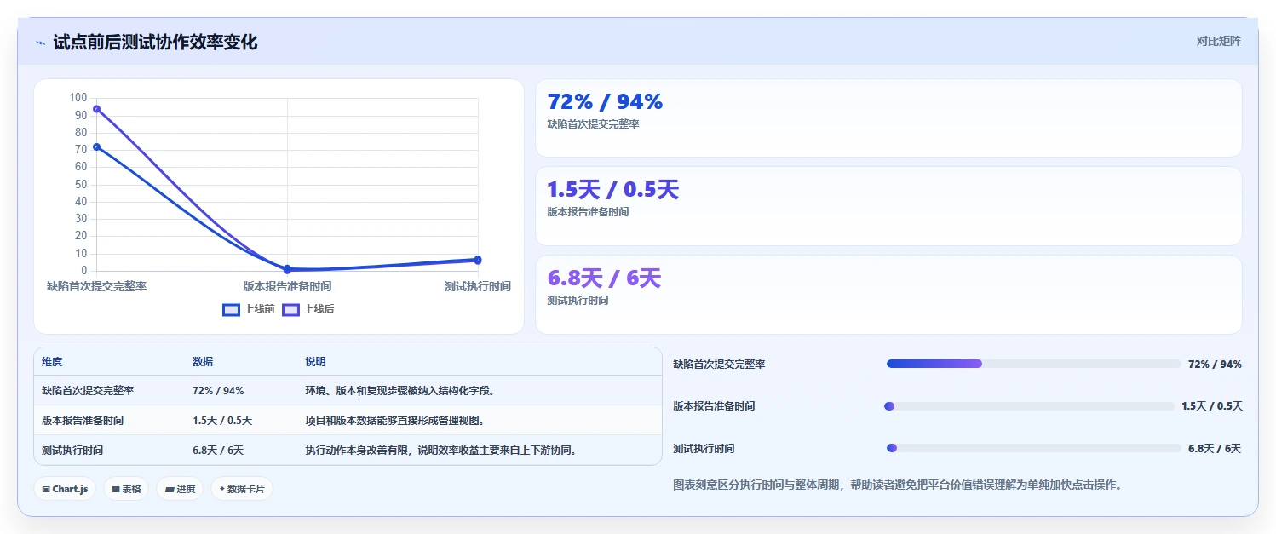Click the 表格 tag chip
The image size is (1276, 534).
pos(126,489)
